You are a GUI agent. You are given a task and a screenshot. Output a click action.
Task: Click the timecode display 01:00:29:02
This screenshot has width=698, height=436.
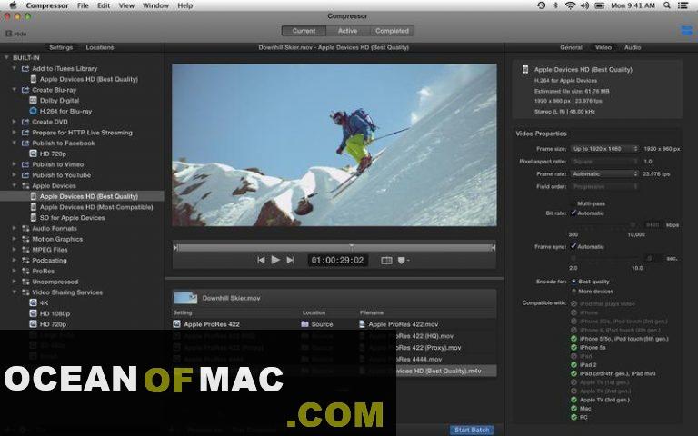(x=337, y=261)
